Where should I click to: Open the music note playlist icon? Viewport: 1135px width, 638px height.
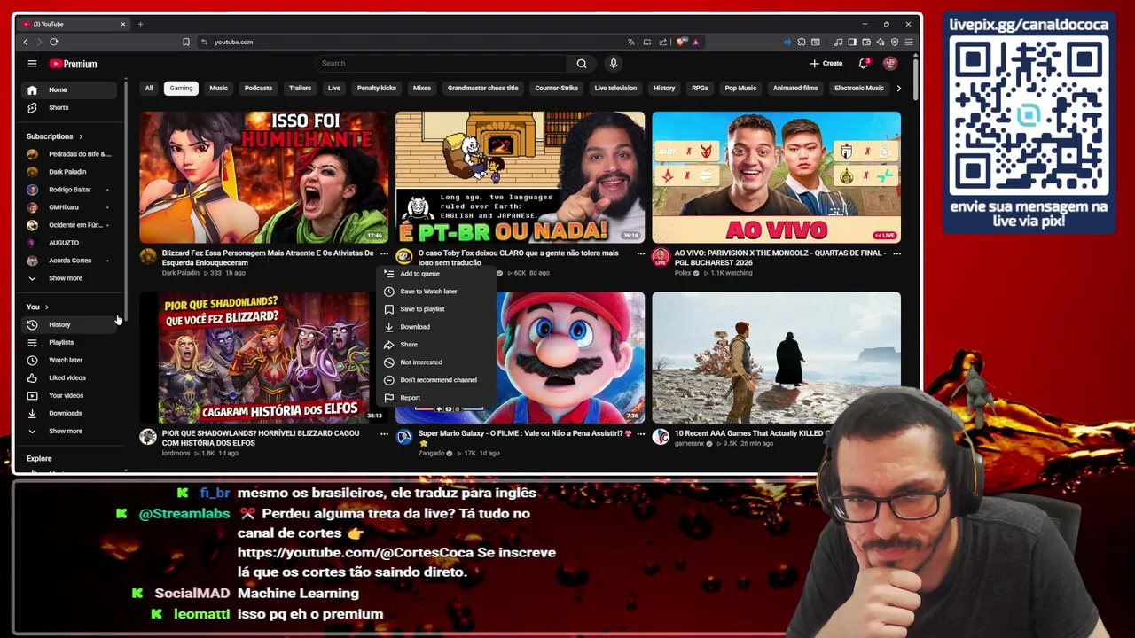coord(839,42)
